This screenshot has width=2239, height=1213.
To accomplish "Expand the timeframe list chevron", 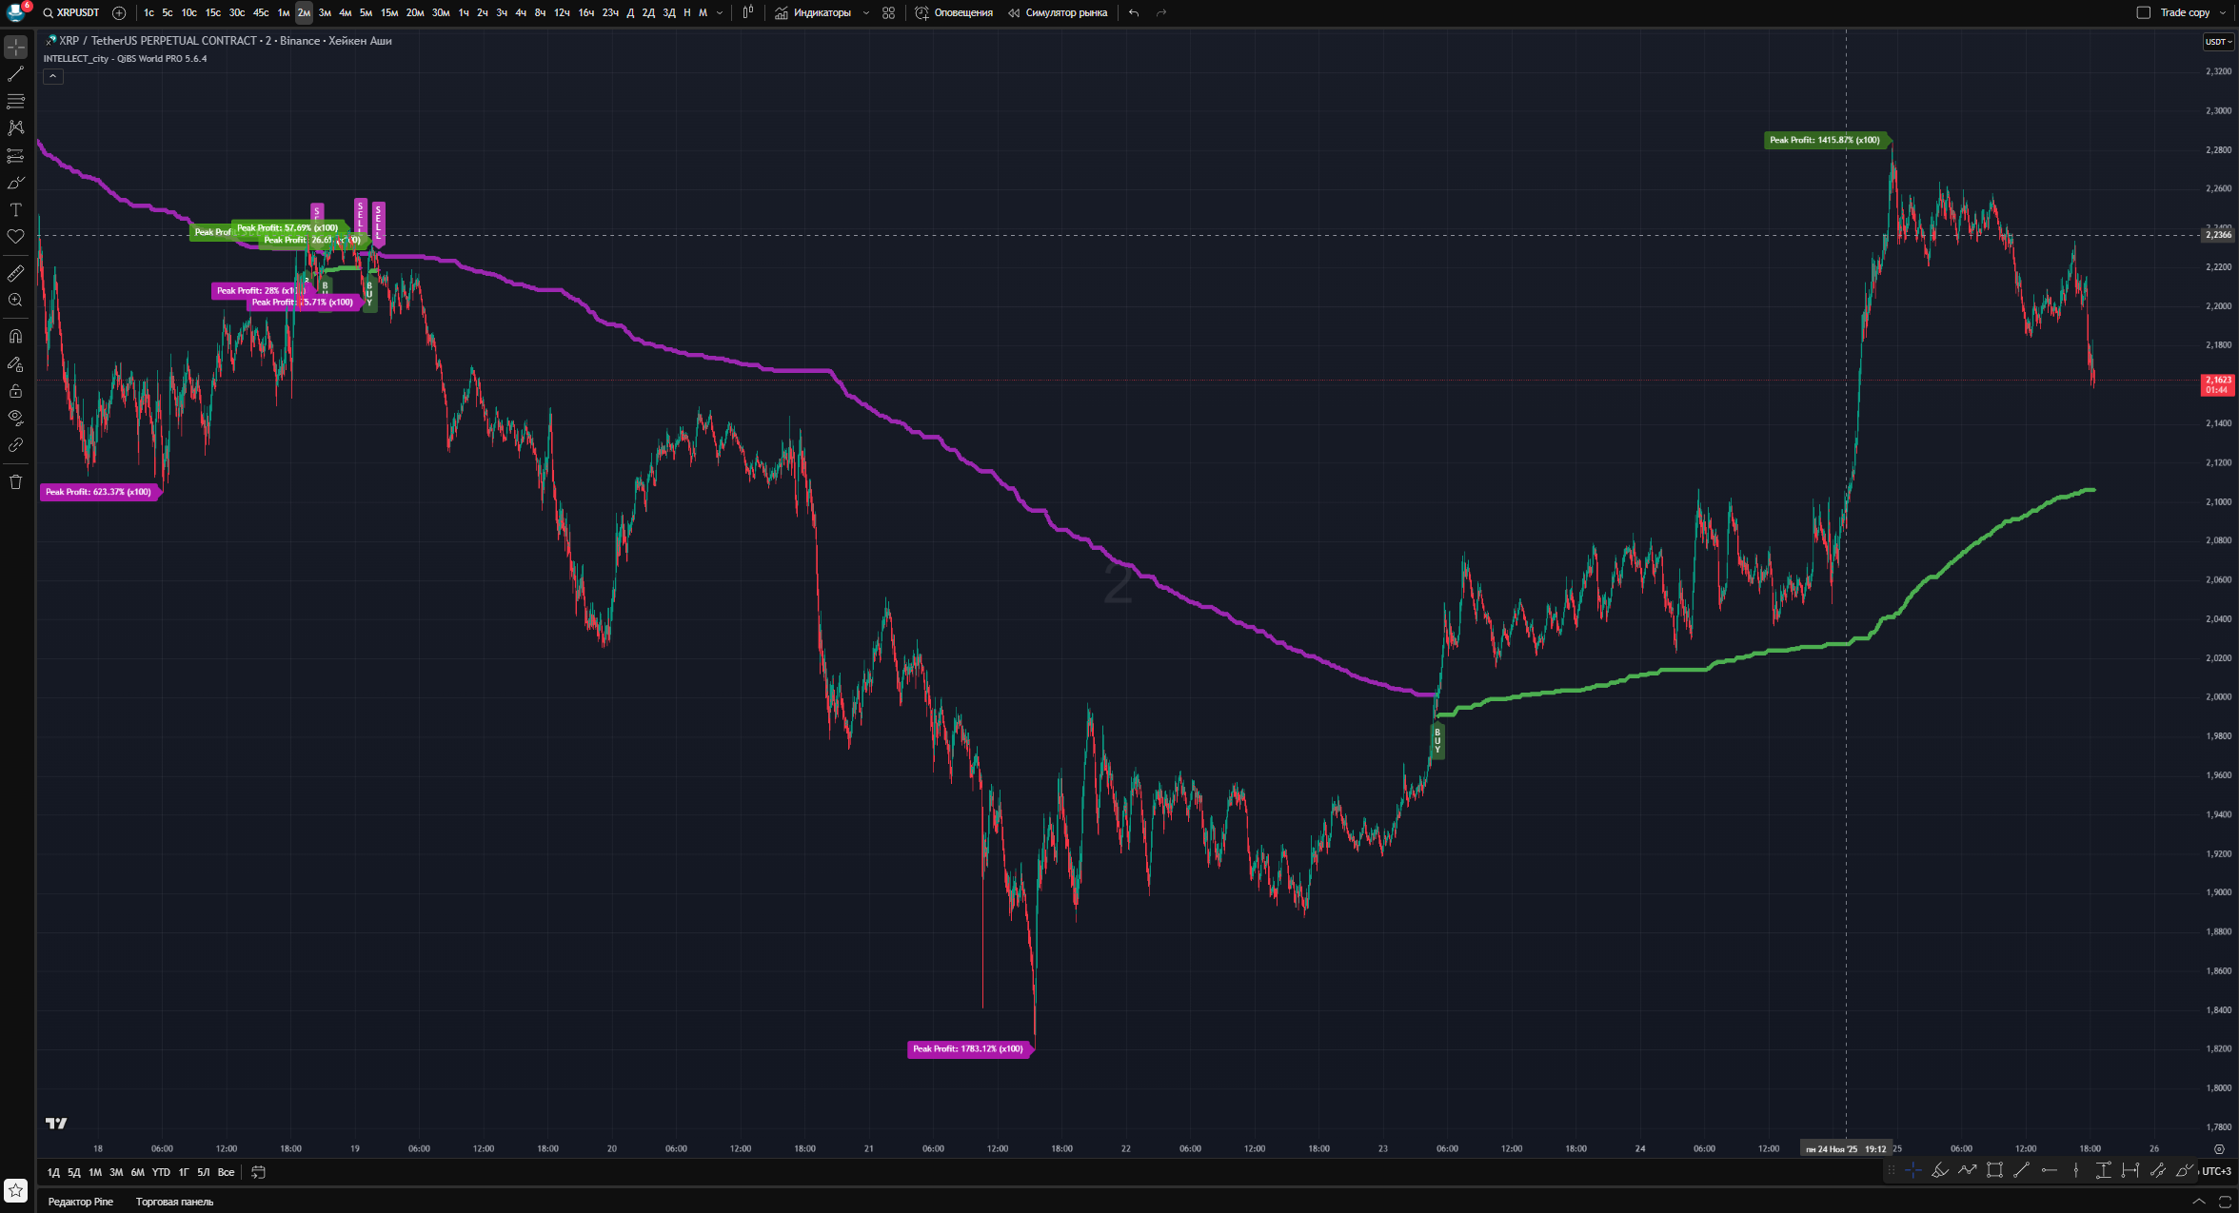I will tap(720, 12).
